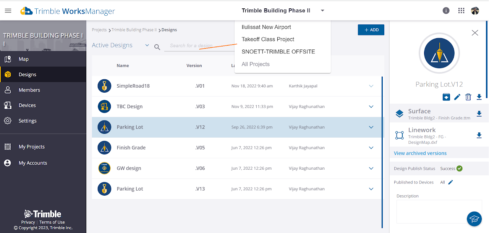Screen dimensions: 489x233
Task: Edit Published to Devices setting
Action: click(x=450, y=182)
